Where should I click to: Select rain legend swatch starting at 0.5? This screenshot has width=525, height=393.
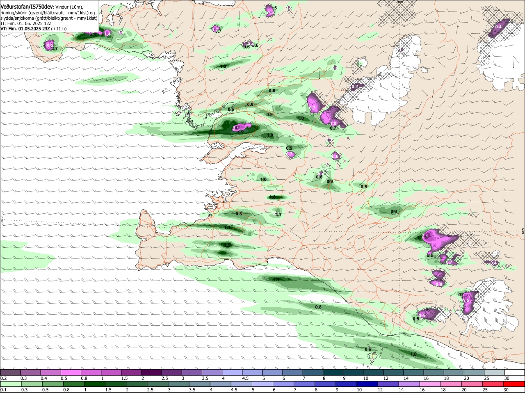coord(52,384)
